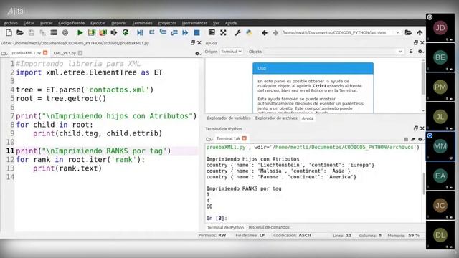
Task: Open Editar menu
Action: [x=29, y=23]
